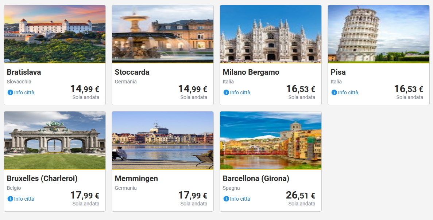Click the info icon on Pisa card
This screenshot has height=220, width=433.
[x=334, y=93]
